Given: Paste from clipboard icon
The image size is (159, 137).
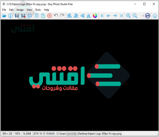Looking at the screenshot, I should 43,16.
